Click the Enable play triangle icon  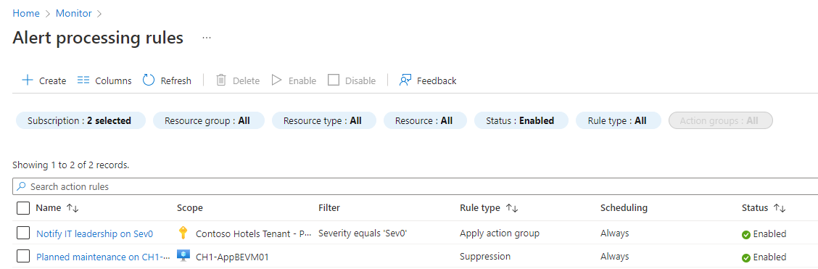[277, 80]
